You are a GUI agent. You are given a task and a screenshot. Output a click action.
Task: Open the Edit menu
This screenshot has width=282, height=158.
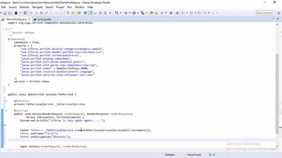pyautogui.click(x=4, y=7)
